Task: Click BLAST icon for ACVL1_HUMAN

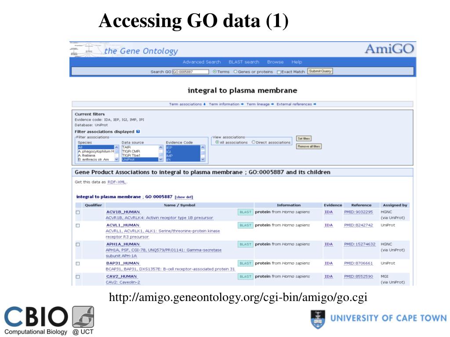Action: pyautogui.click(x=245, y=225)
